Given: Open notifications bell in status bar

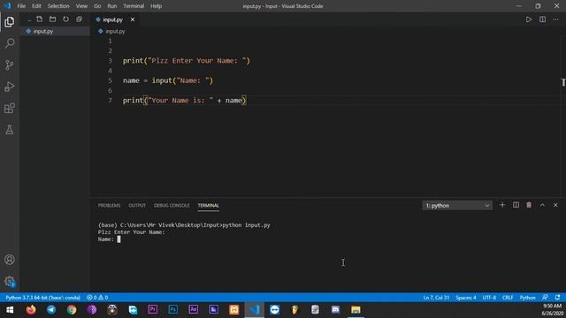Looking at the screenshot, I should pos(558,298).
